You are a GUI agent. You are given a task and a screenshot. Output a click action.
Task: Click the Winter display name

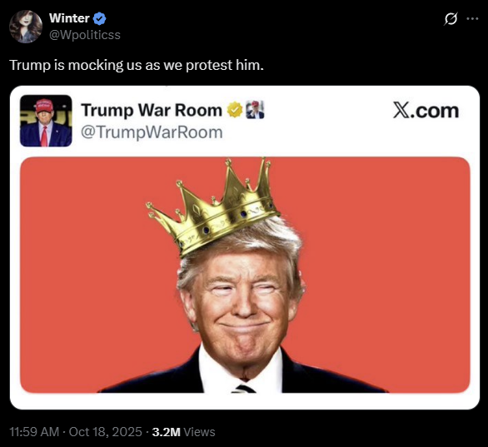click(x=69, y=18)
